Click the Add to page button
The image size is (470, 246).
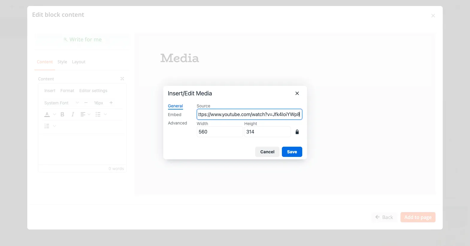[418, 217]
